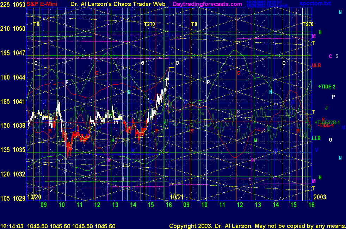Select the 105 1029 price axis label
This screenshot has height=229, width=346.
(13, 198)
